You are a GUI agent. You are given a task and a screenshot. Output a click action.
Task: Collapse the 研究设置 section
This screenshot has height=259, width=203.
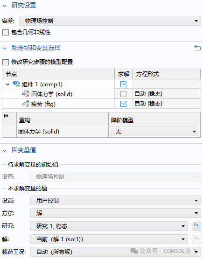pos(5,6)
